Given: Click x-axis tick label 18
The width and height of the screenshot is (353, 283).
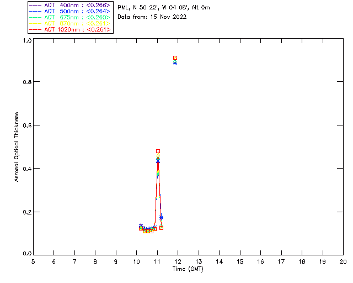Looking at the screenshot, I should pyautogui.click(x=302, y=261).
